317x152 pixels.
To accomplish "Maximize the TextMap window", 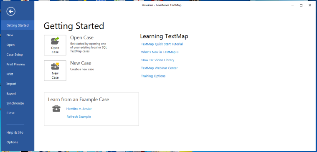I will point(301,5).
